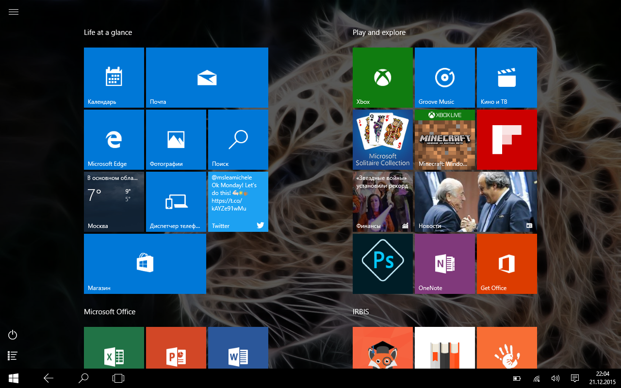Expand the hamburger menu at top left
The width and height of the screenshot is (621, 388).
tap(14, 12)
